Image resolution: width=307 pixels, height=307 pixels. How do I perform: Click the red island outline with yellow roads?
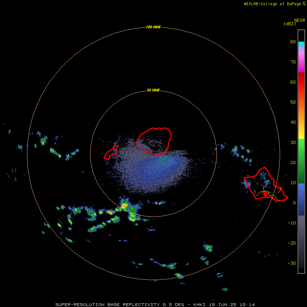266,185
